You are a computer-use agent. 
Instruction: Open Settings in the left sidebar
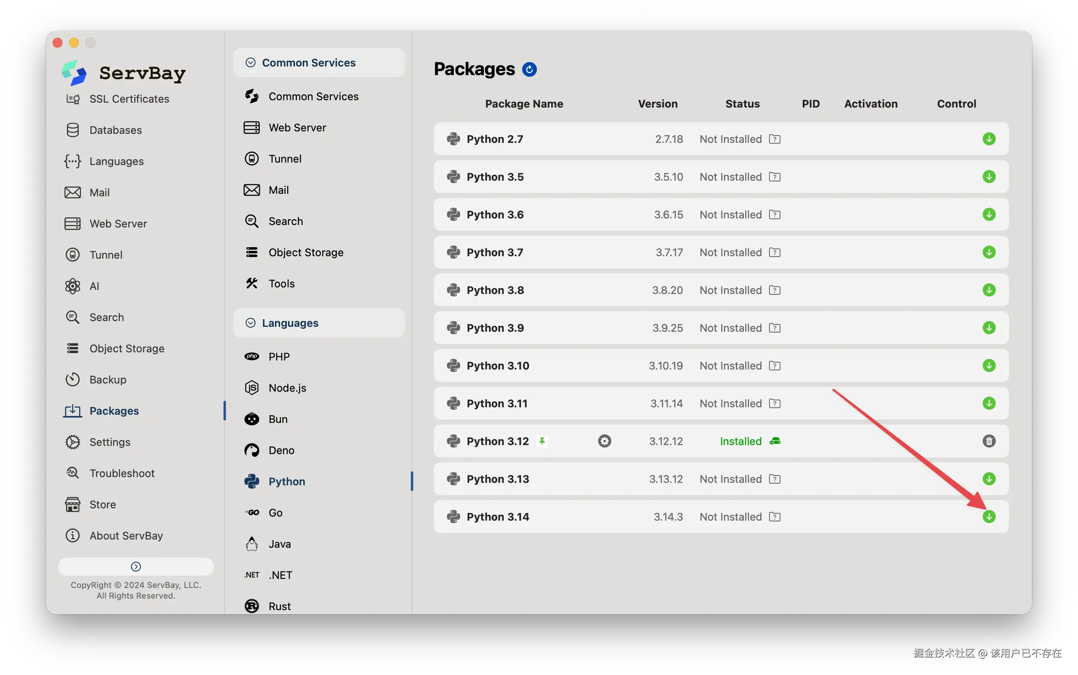(x=110, y=442)
